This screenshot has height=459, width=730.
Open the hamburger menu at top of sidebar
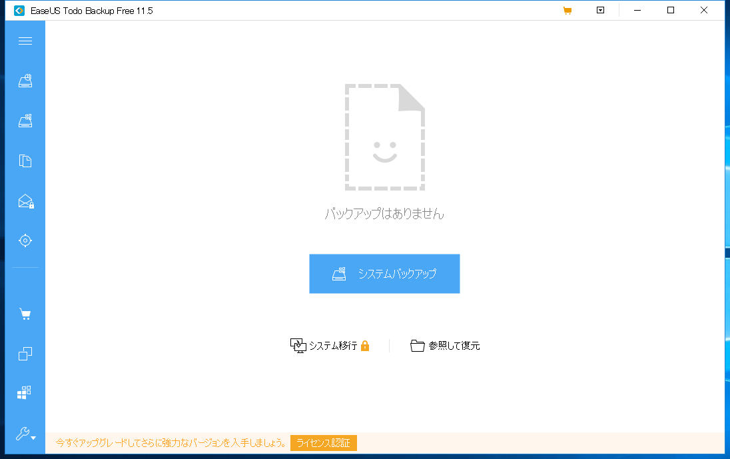[x=25, y=41]
